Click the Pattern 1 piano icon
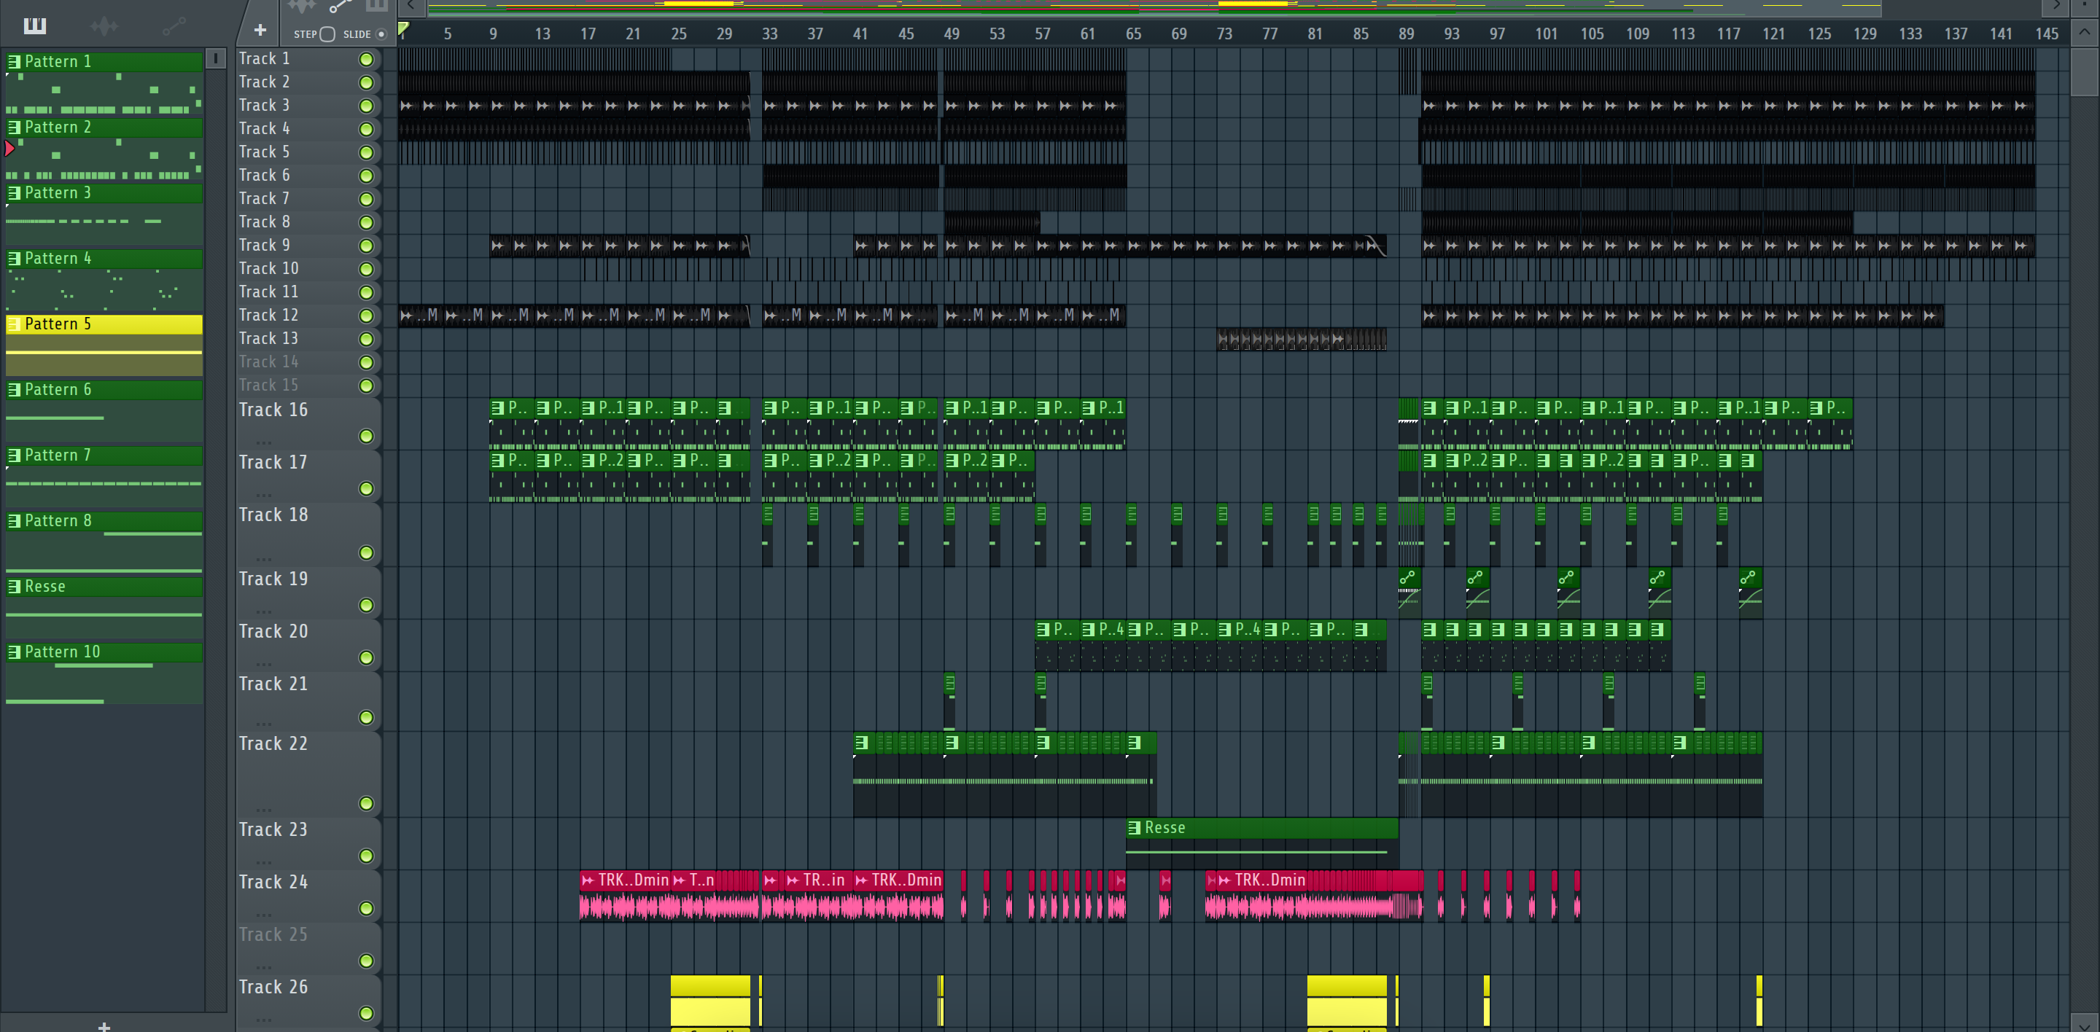The height and width of the screenshot is (1032, 2100). 14,61
